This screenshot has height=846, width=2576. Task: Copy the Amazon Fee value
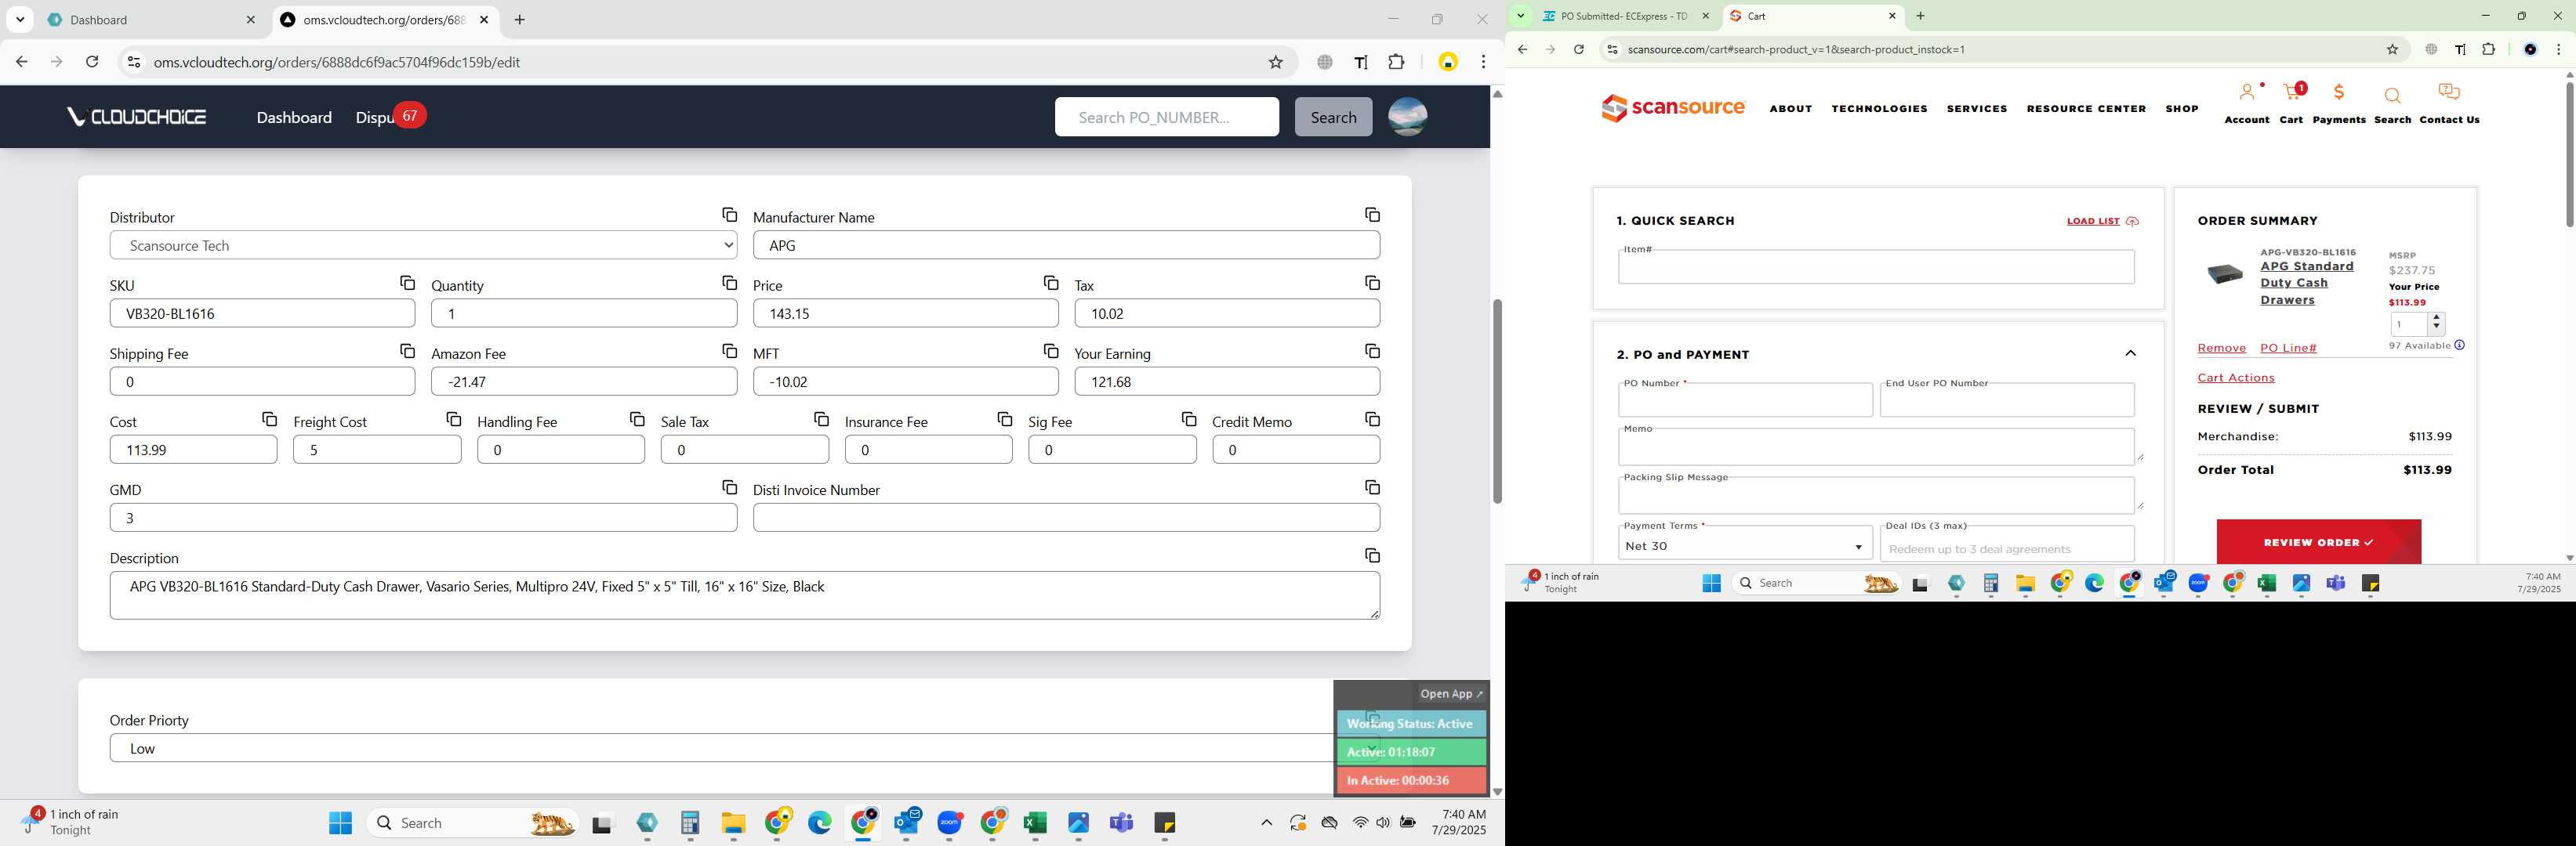(x=729, y=352)
